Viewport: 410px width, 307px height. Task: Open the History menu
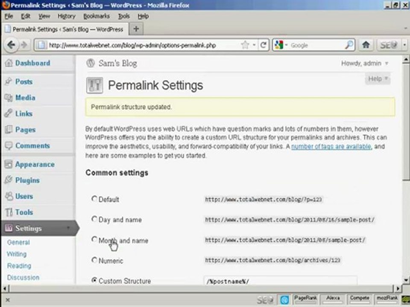[x=67, y=16]
